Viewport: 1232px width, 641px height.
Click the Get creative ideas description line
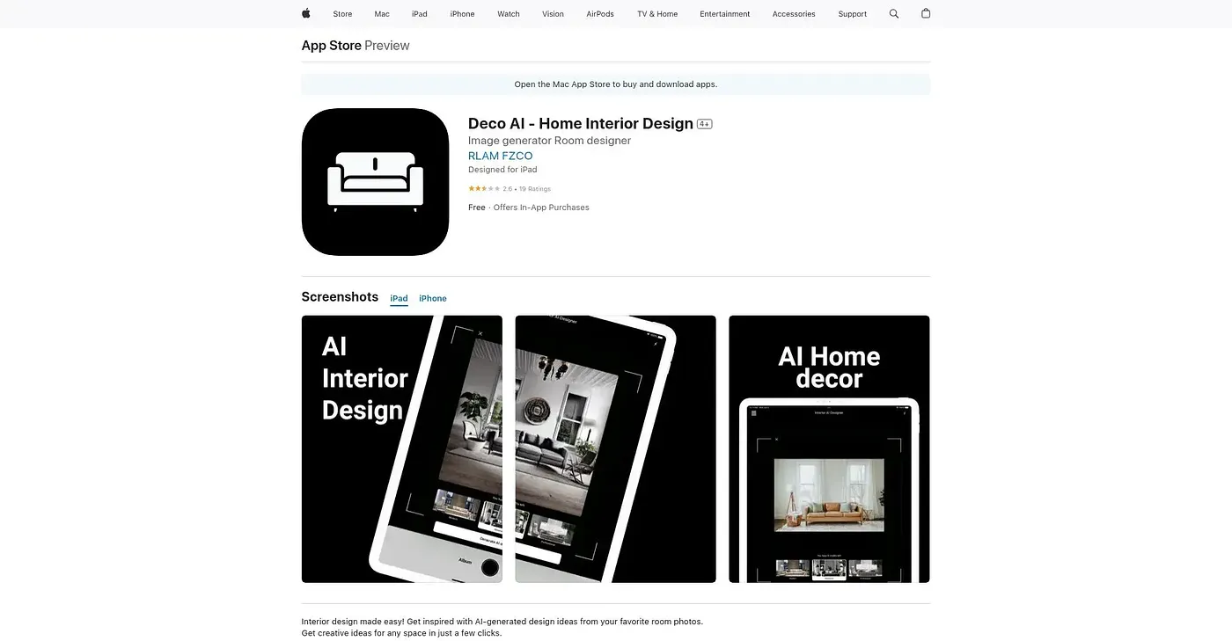(401, 633)
